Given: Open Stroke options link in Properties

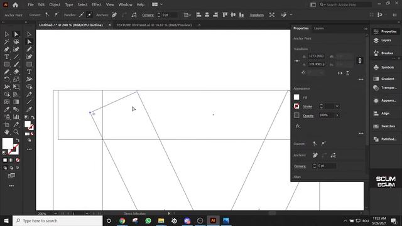Looking at the screenshot, I should (x=307, y=106).
